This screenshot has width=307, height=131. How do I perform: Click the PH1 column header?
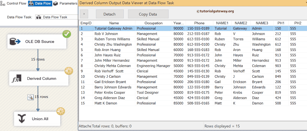coord(281,23)
